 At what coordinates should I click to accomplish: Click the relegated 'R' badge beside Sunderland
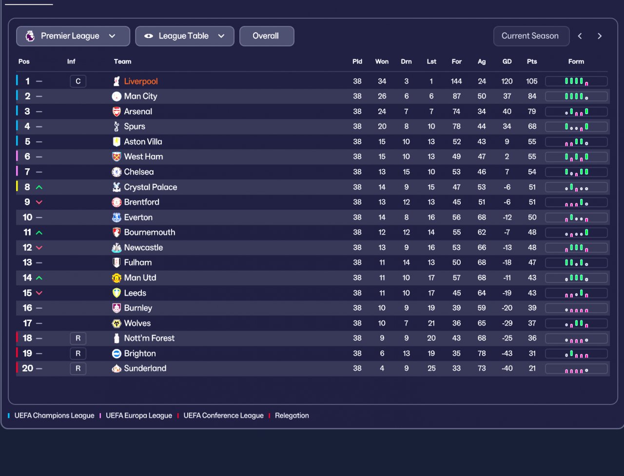78,369
